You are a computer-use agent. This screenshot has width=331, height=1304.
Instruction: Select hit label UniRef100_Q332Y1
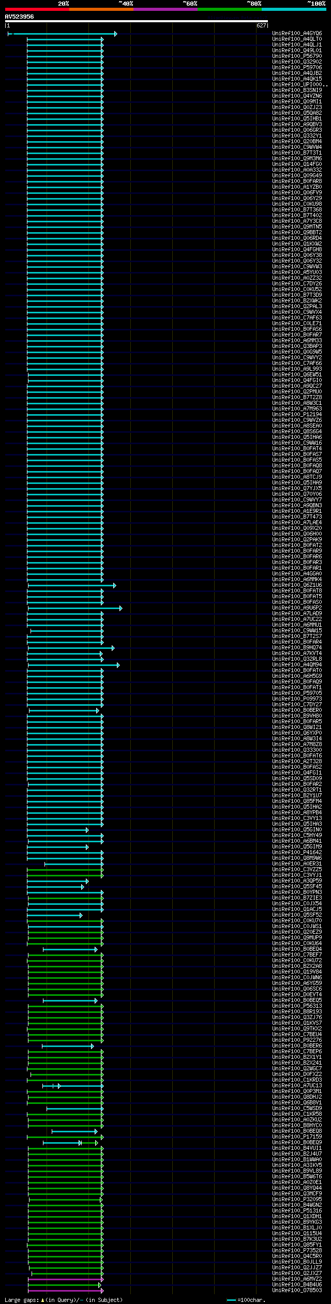(x=297, y=135)
